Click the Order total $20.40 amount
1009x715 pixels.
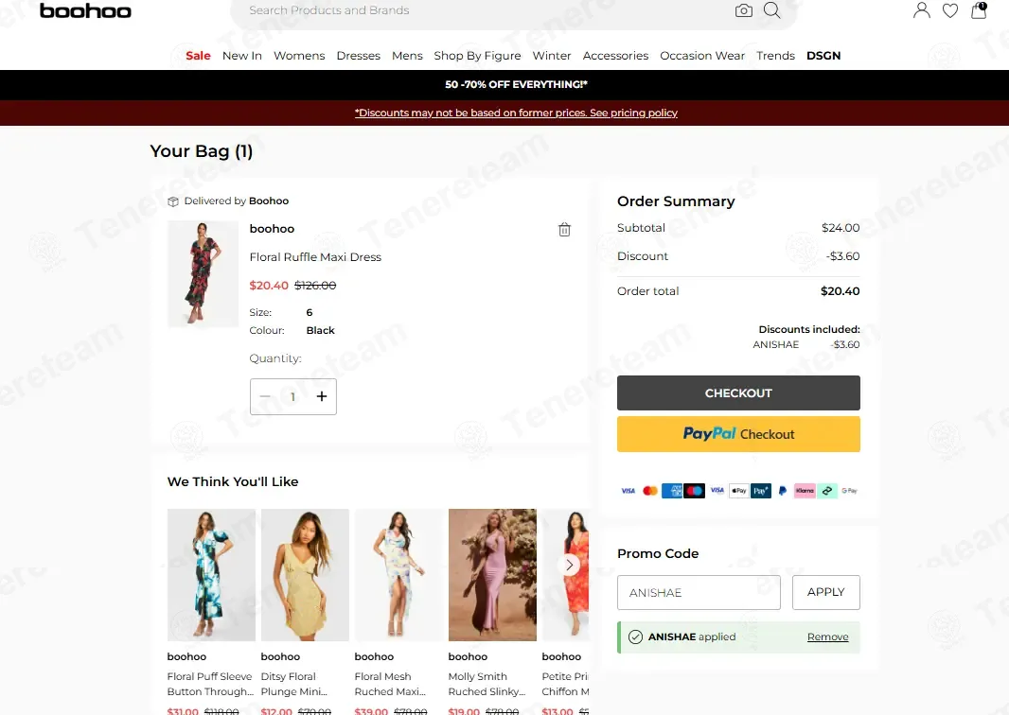[840, 291]
